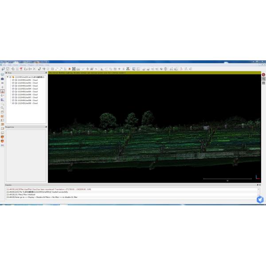Click the magnifier zoom icon in left sidebar
Screen dimensions: 266x266
[2, 108]
